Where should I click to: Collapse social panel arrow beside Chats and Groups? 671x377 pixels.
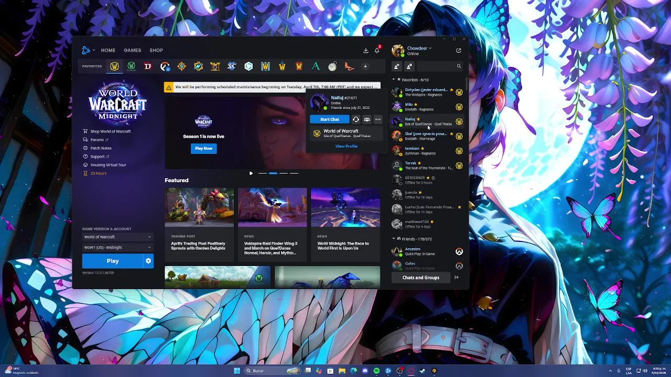pos(457,278)
